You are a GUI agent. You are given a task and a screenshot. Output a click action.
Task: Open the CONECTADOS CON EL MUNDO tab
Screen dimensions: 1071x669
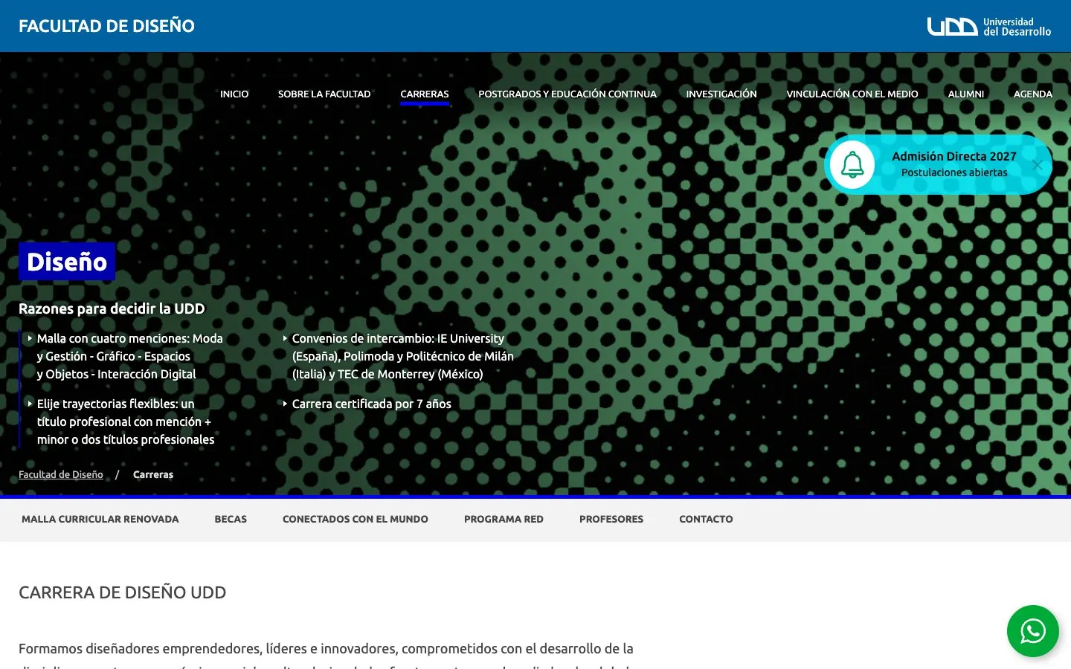click(x=356, y=519)
